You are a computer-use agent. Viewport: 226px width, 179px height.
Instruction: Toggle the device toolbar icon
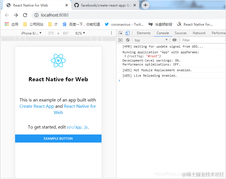pos(128,33)
